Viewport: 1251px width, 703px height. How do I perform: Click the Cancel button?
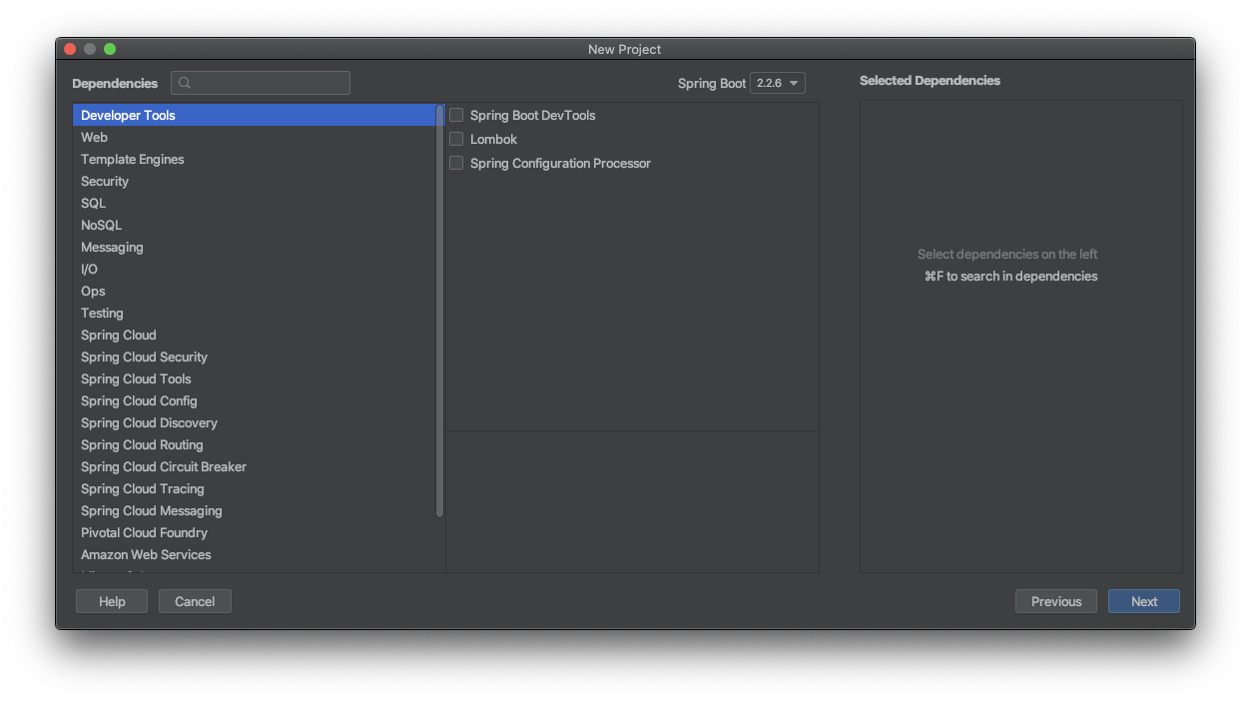pos(195,601)
